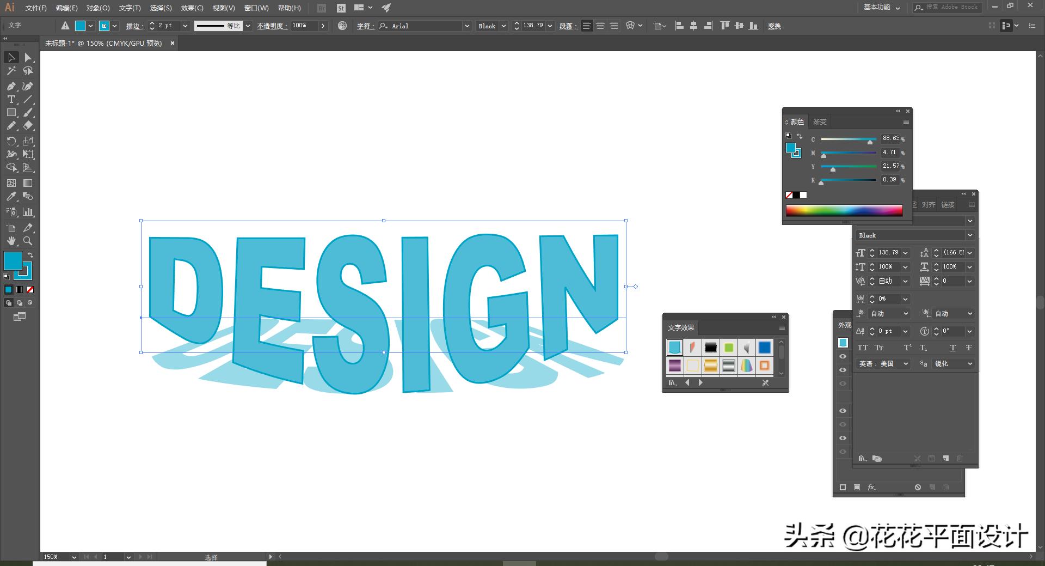Activate the Zoom magnifier tool
1045x566 pixels.
(x=28, y=241)
